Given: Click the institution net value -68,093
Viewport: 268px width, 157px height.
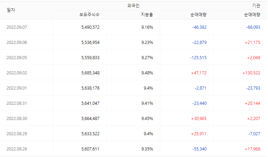Looking at the screenshot, I should 253,27.
